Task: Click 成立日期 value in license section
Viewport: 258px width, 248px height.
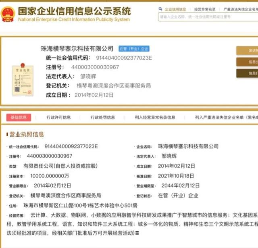Action: click(x=177, y=166)
